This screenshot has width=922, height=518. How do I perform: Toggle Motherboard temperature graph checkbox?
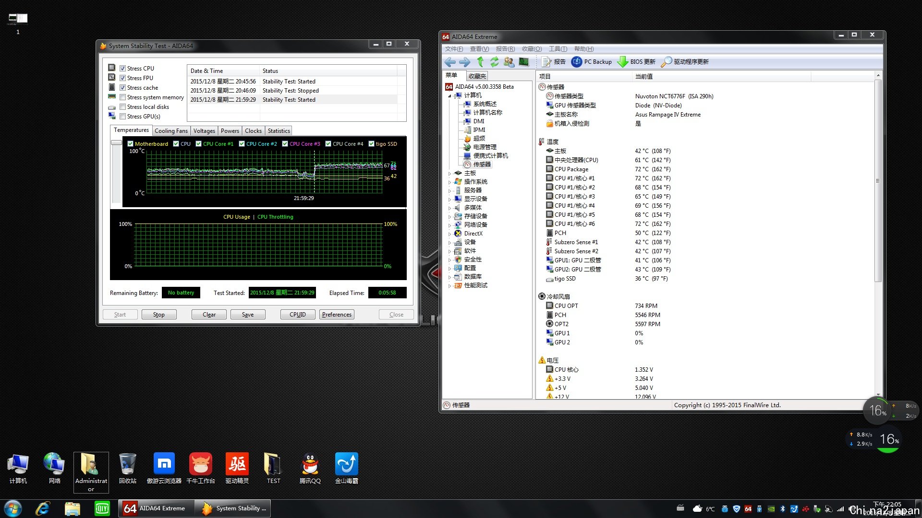click(x=130, y=144)
